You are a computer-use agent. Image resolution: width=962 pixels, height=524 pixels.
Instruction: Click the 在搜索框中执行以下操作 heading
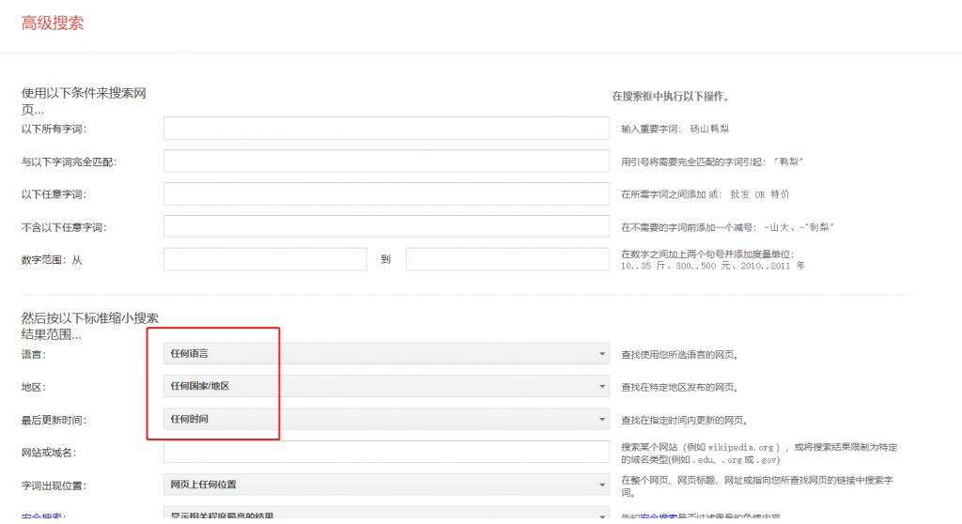click(x=671, y=97)
